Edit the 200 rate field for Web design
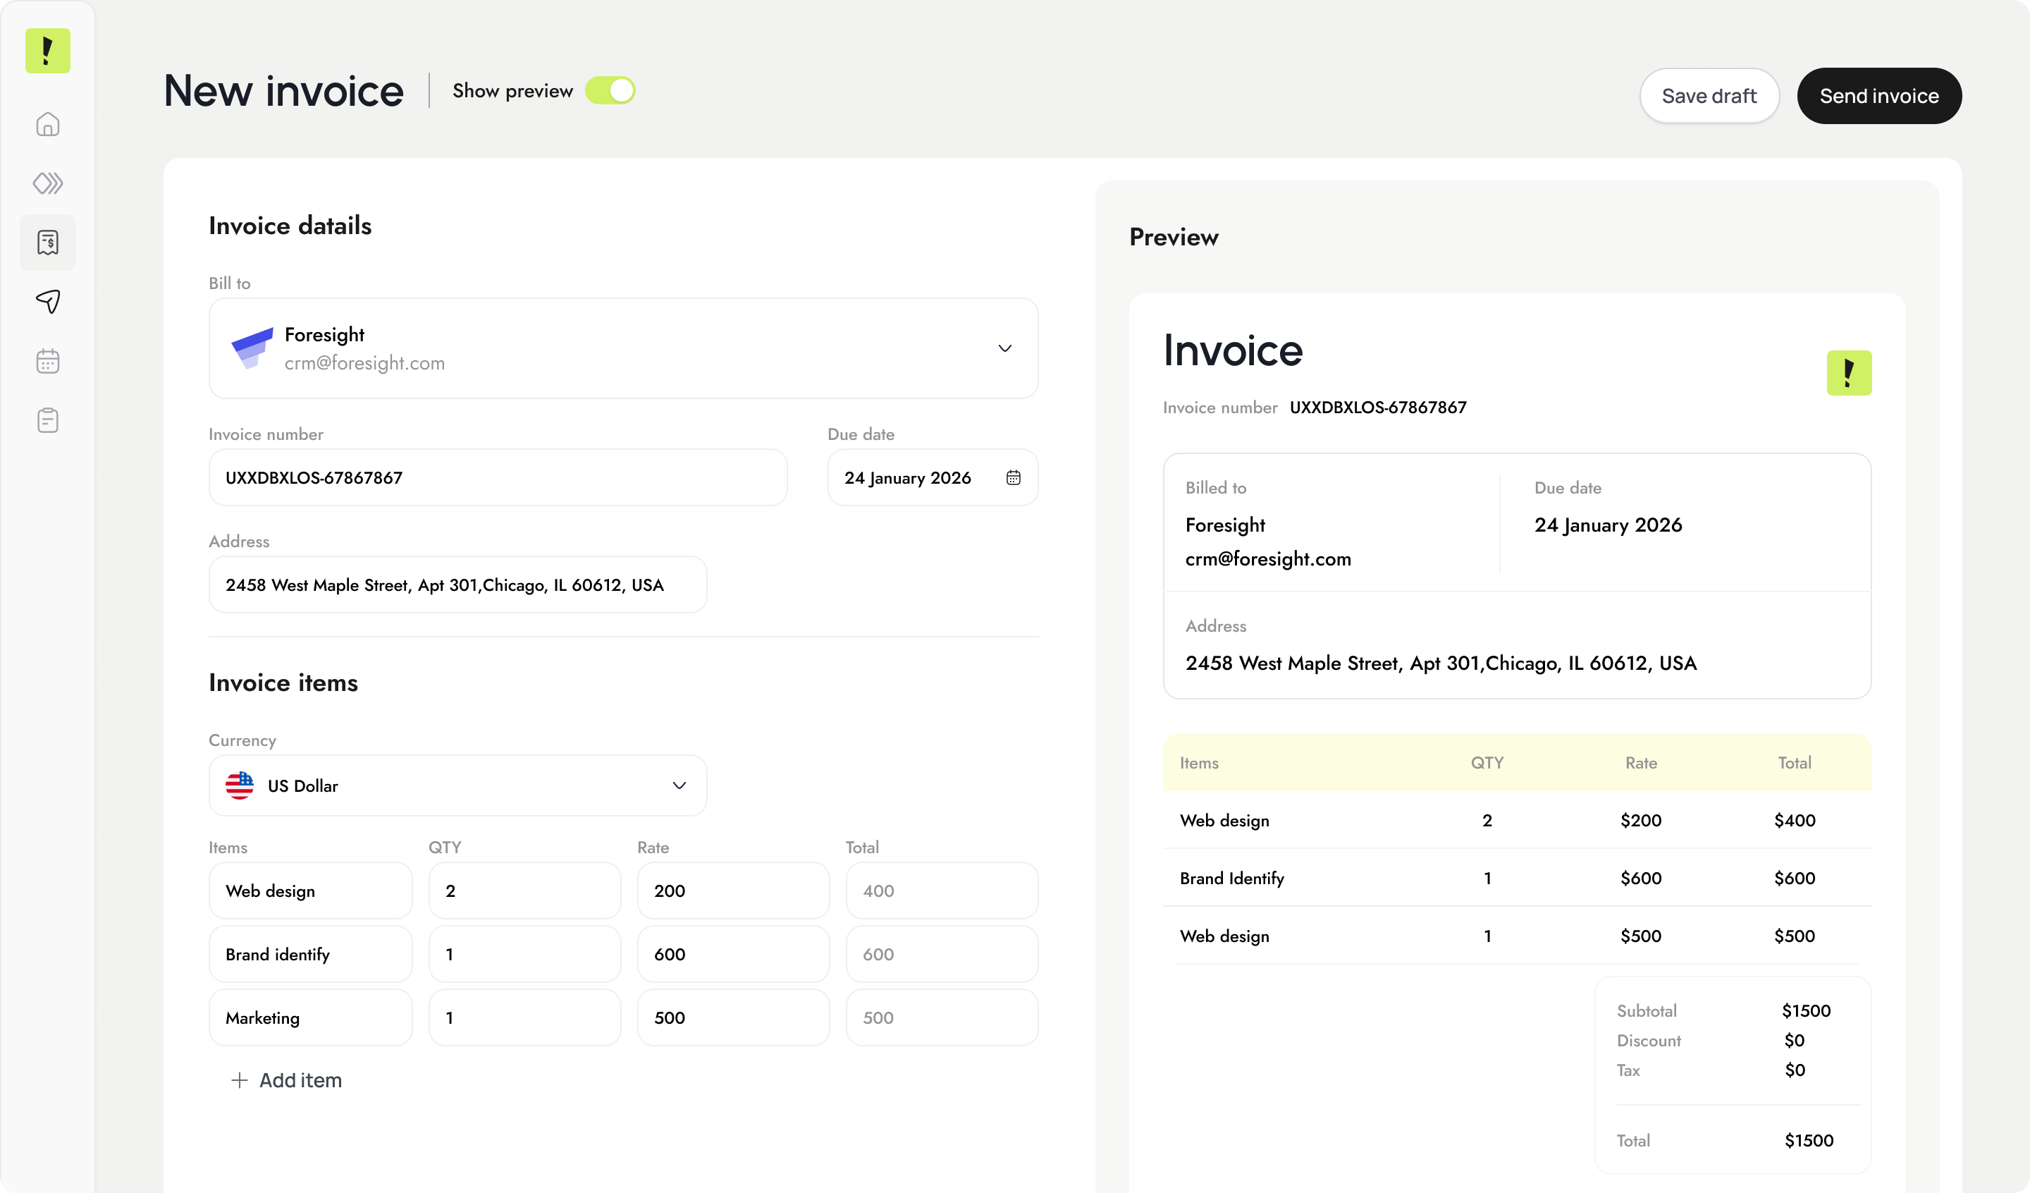The height and width of the screenshot is (1193, 2030). [733, 891]
